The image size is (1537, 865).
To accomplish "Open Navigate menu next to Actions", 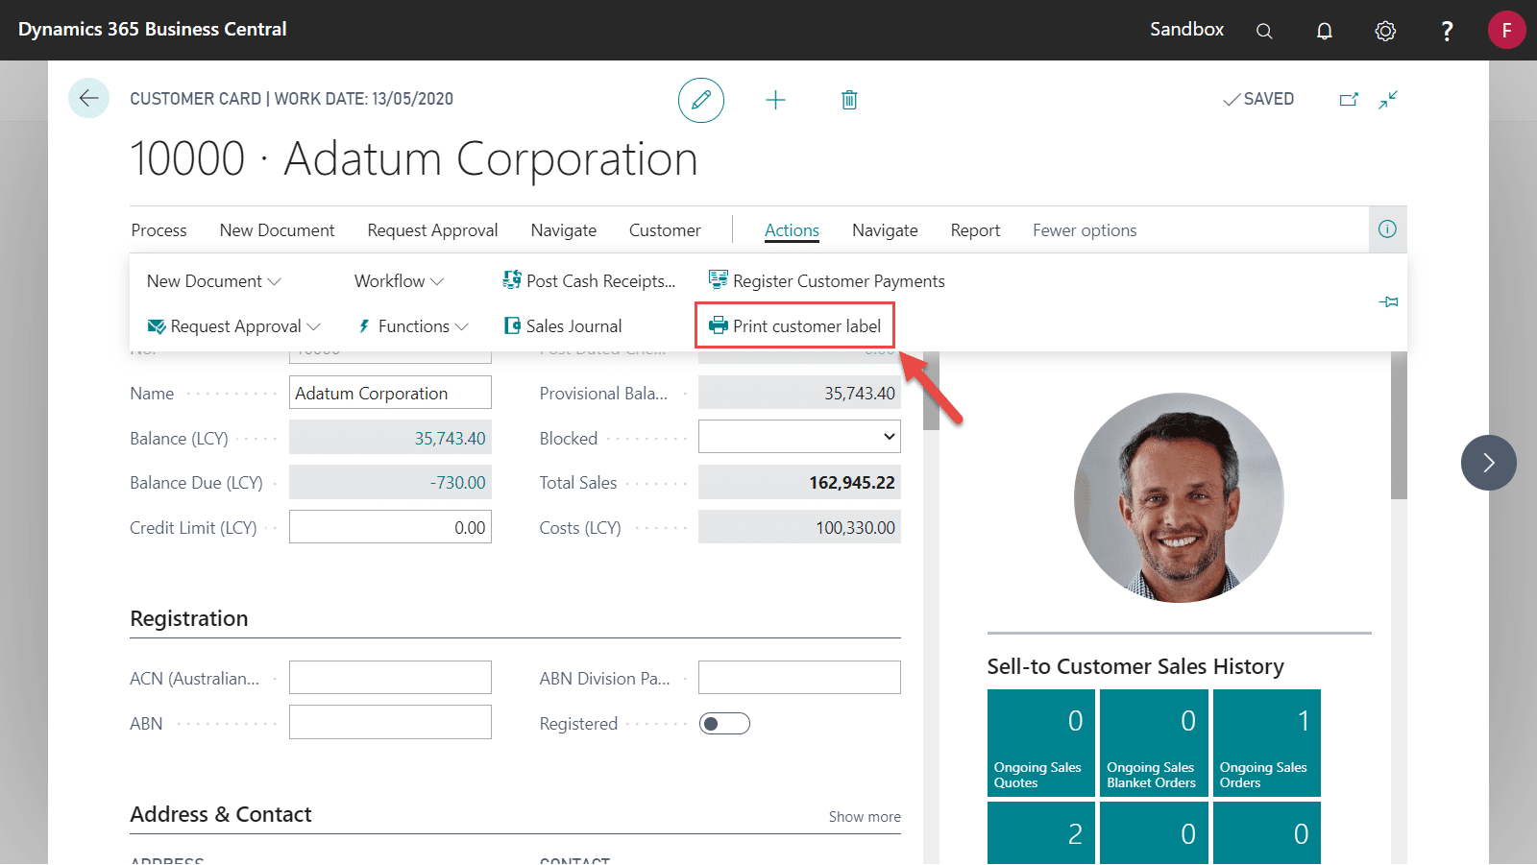I will [885, 230].
